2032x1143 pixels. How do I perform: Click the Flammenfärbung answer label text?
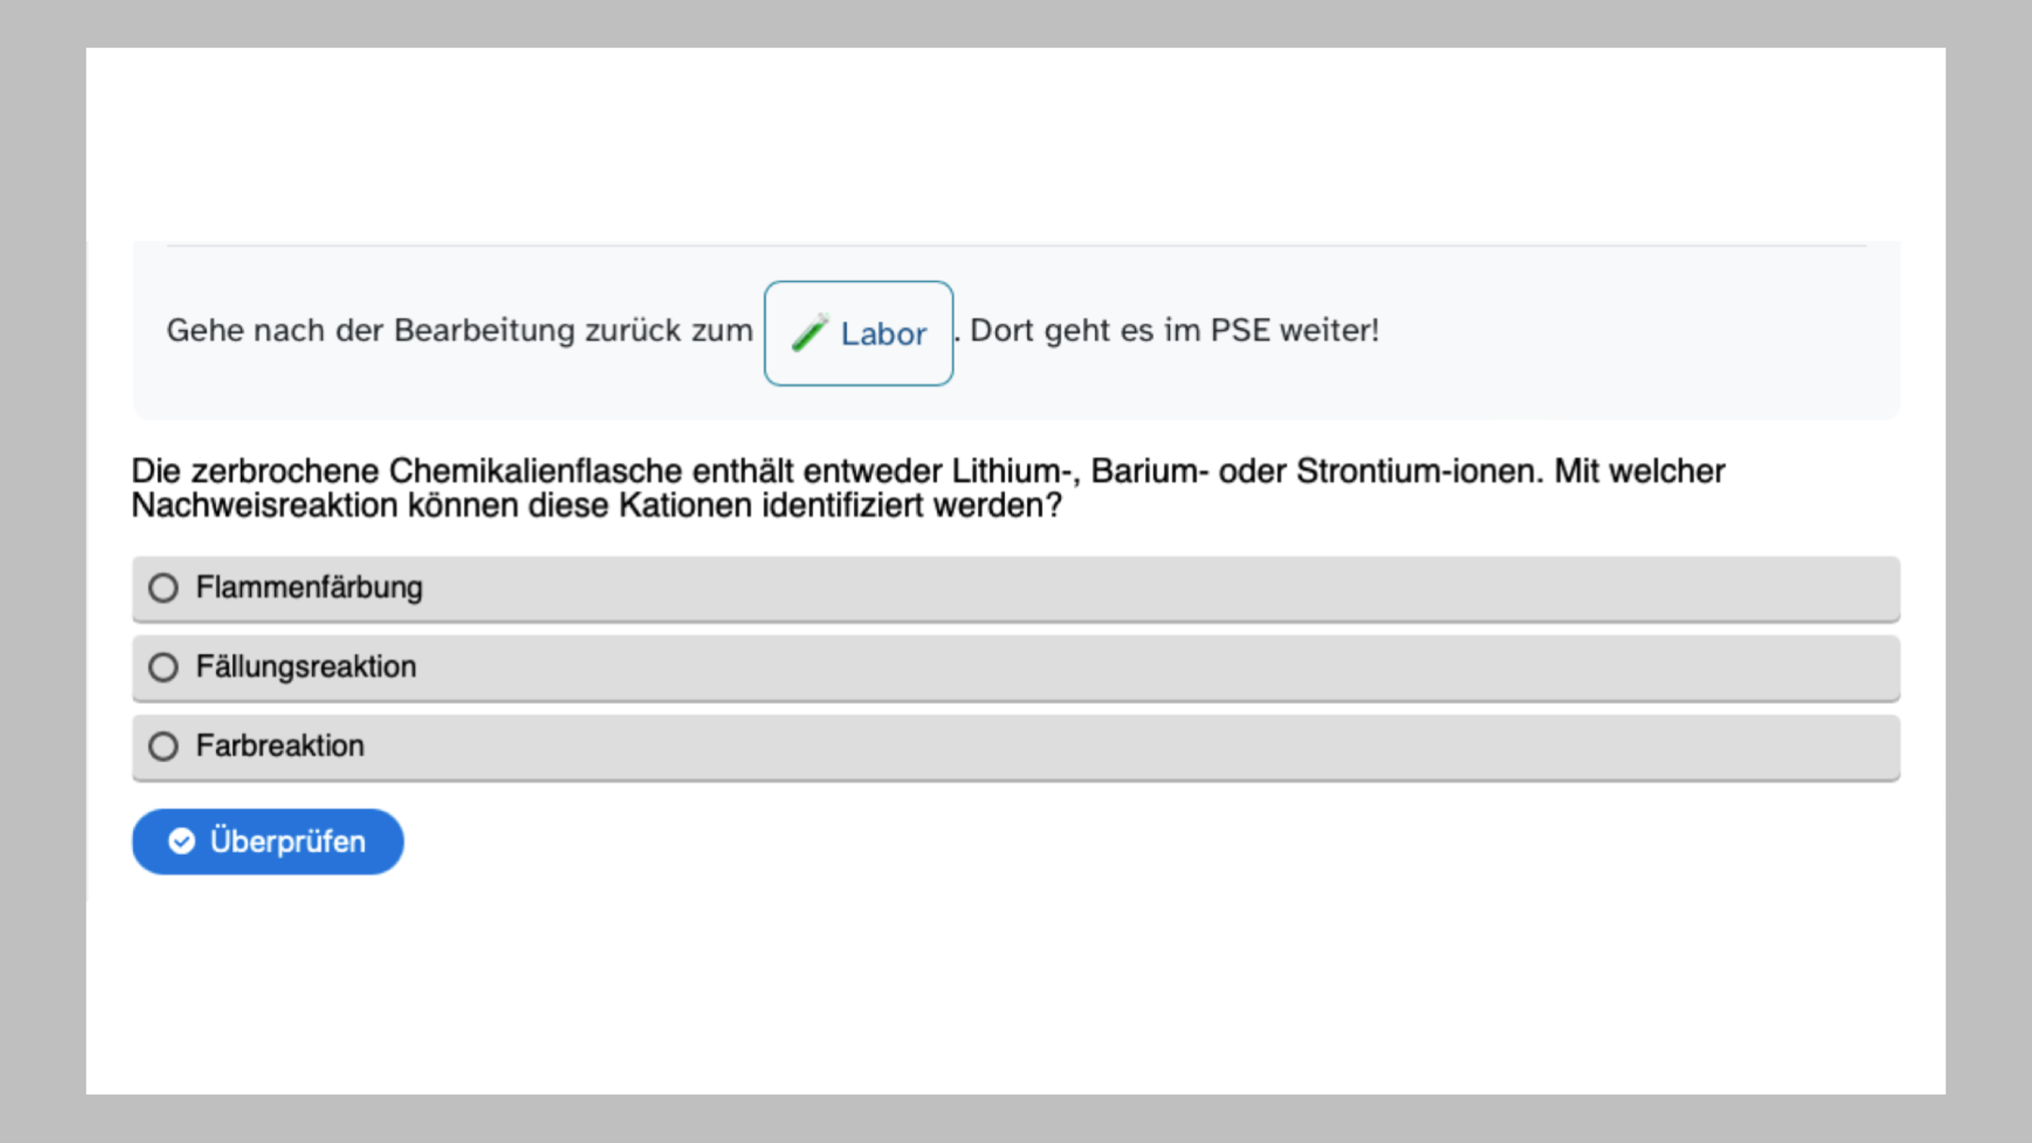click(x=309, y=588)
